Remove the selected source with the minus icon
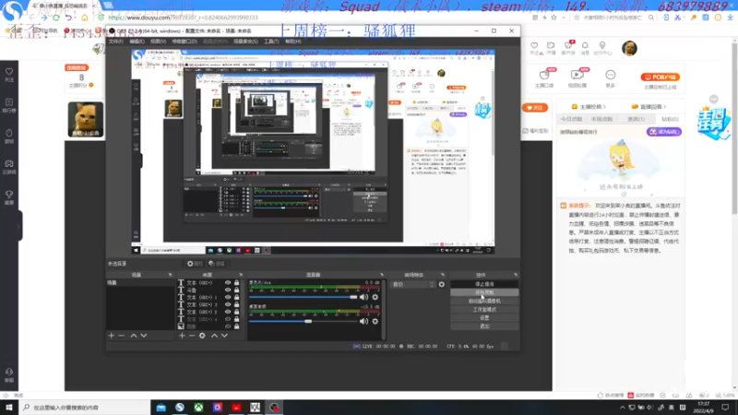 pos(192,336)
